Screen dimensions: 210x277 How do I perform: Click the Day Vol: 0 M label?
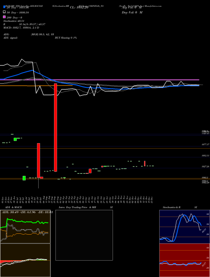(132, 12)
